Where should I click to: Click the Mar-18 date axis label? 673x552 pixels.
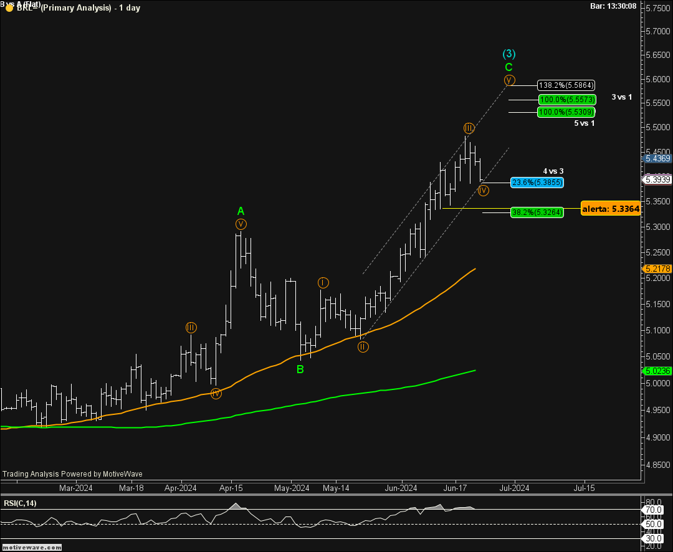tap(131, 488)
